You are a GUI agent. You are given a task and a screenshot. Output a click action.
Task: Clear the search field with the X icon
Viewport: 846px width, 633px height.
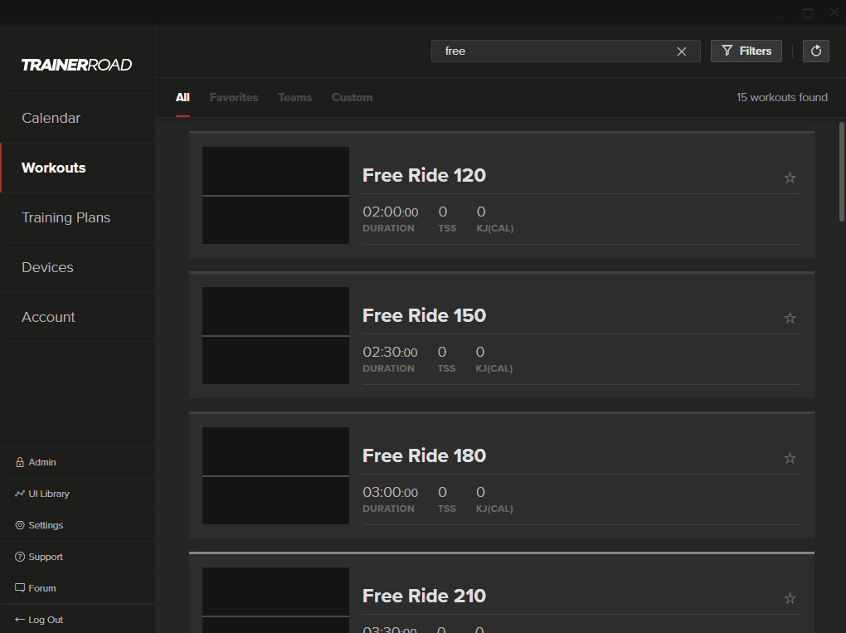coord(682,51)
